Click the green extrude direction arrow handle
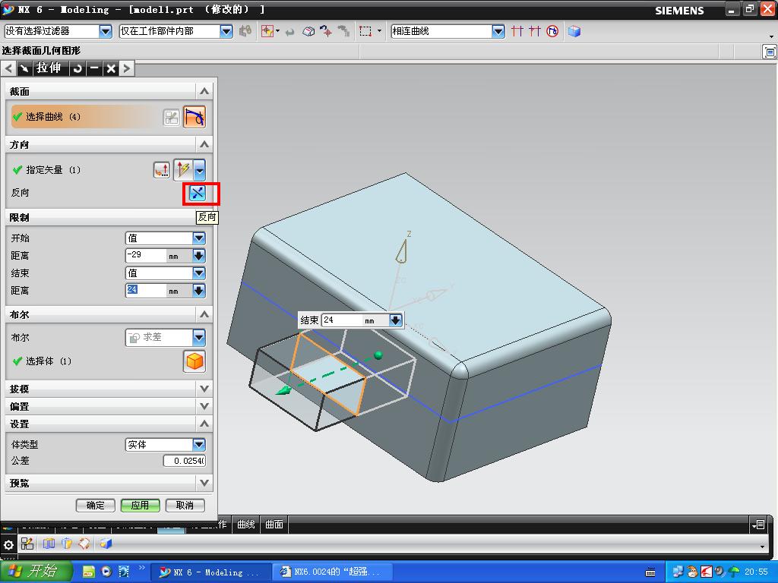778x583 pixels. pyautogui.click(x=283, y=390)
